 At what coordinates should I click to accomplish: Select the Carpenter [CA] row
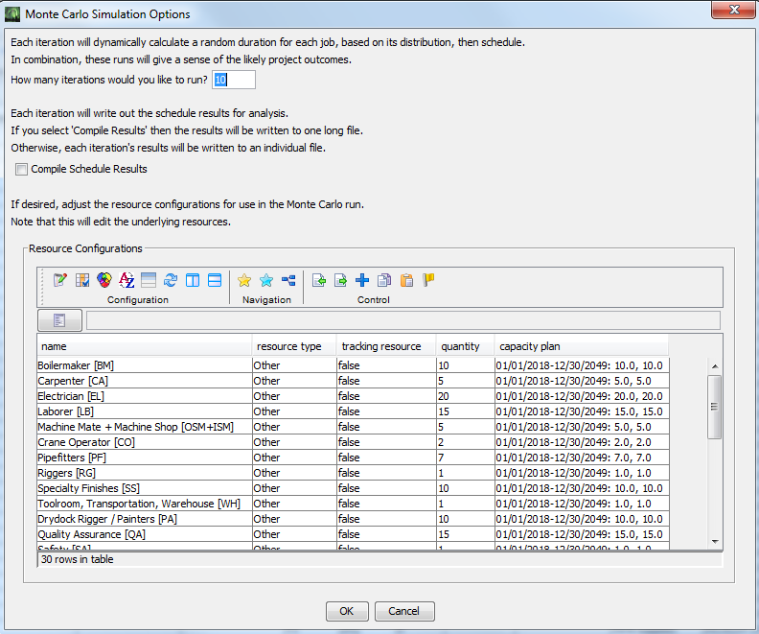click(x=354, y=381)
